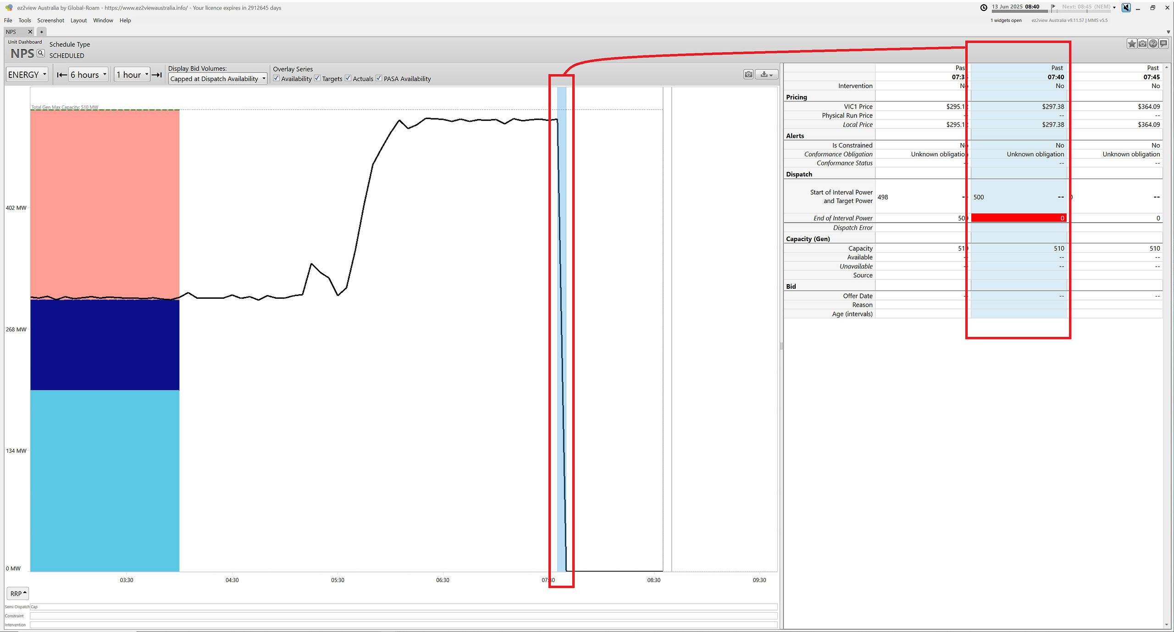Screen dimensions: 1174x632
Task: Open widget help via the question mark icon
Action: click(1153, 44)
